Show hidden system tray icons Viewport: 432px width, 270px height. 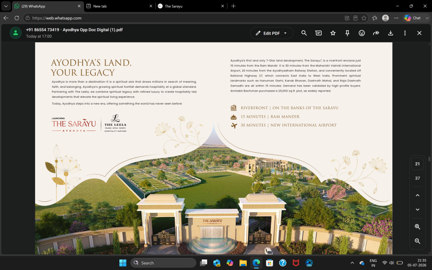[352, 263]
